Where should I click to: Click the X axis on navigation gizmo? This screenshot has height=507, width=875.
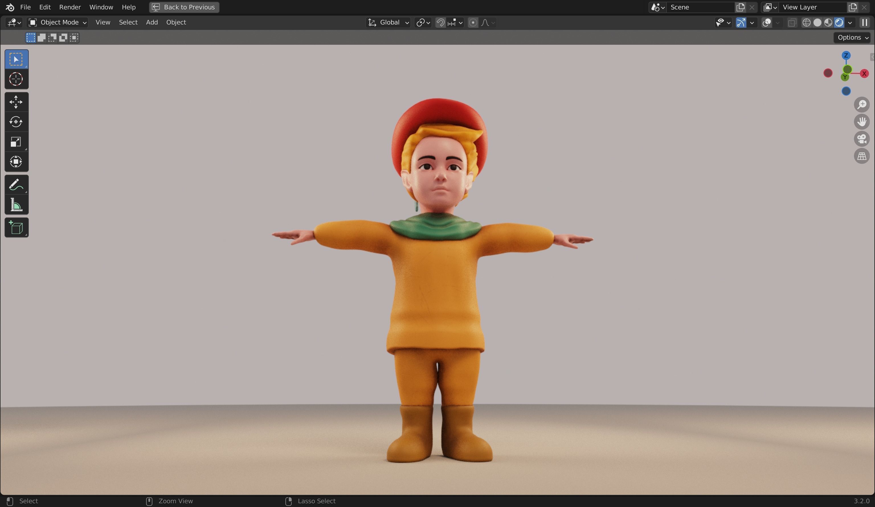tap(864, 73)
